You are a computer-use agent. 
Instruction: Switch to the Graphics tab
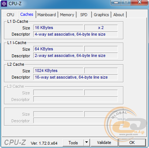tap(101, 15)
